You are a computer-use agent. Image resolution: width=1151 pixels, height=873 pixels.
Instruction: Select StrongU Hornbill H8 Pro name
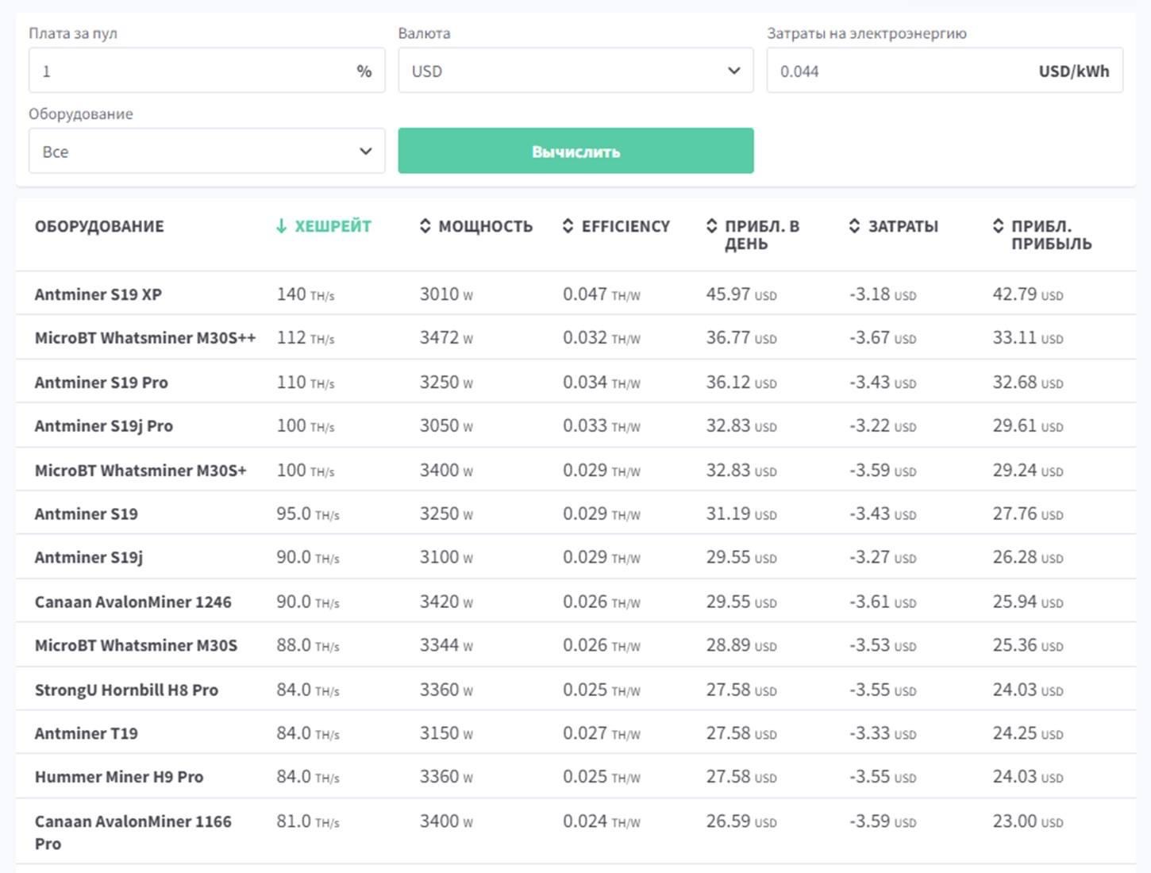pos(126,690)
